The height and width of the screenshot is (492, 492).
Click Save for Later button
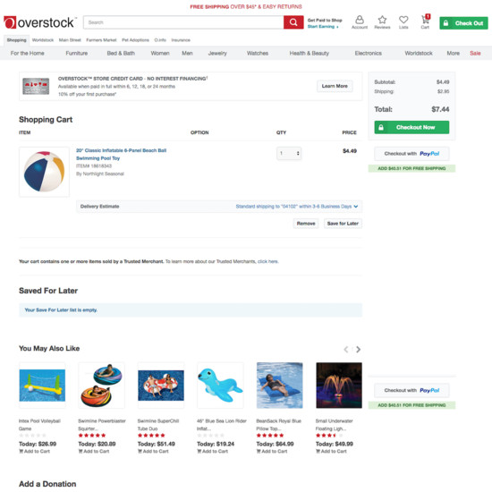click(343, 224)
